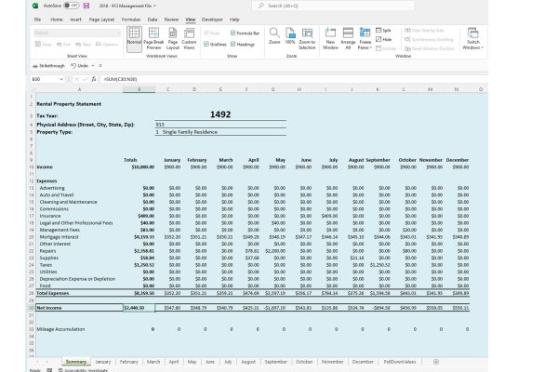This screenshot has height=372, width=558.
Task: Set zoom to 100%
Action: (290, 36)
